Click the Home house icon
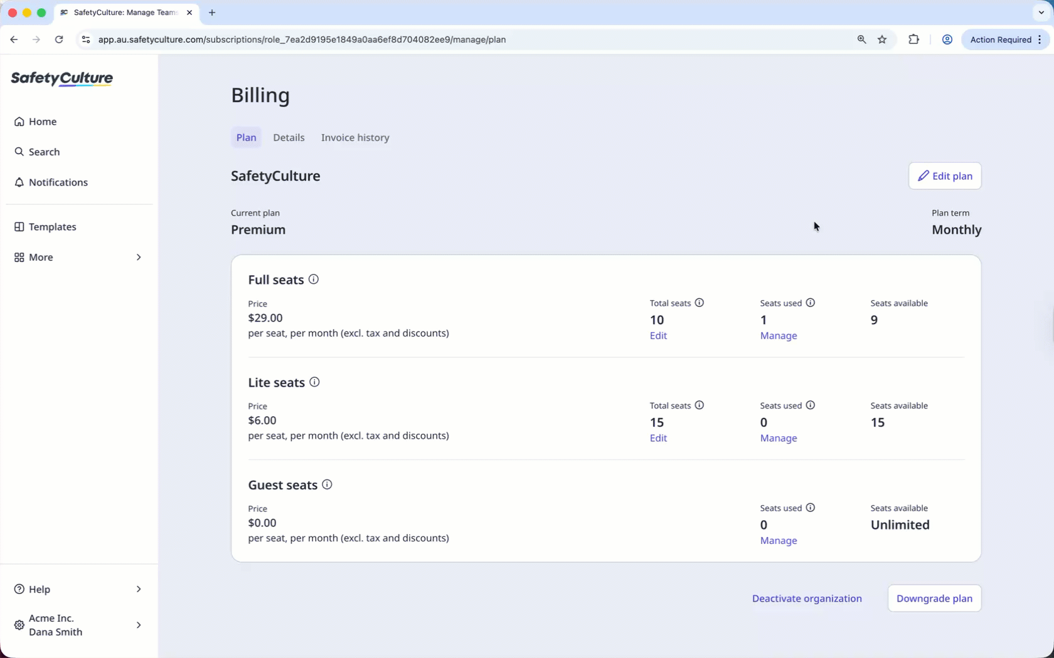Viewport: 1054px width, 658px height. tap(19, 122)
